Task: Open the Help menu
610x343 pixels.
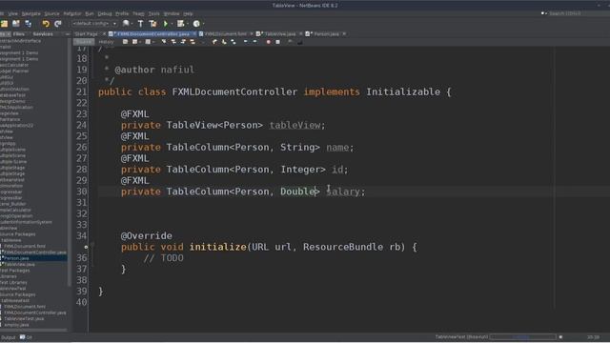Action: [x=188, y=13]
